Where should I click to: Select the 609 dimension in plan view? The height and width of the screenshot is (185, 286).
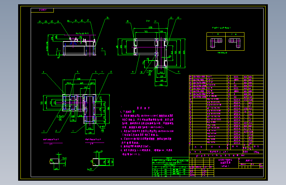[x=81, y=83]
